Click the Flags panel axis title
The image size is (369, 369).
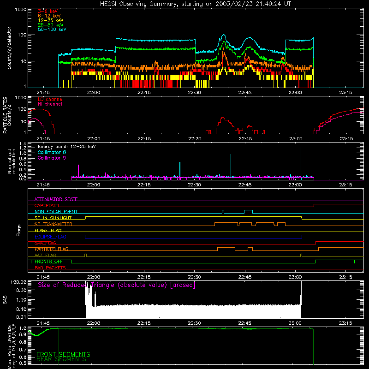19,230
